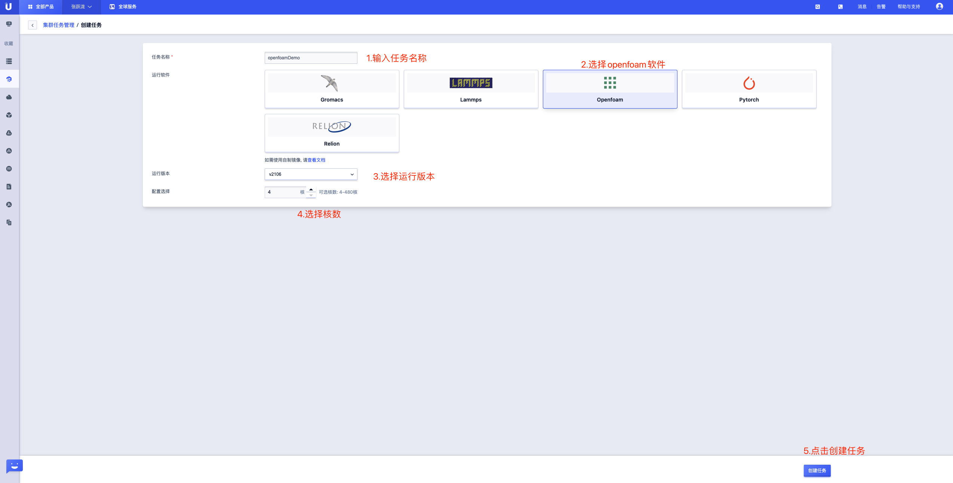953x483 pixels.
Task: Open 消息 messages in top bar
Action: [862, 7]
